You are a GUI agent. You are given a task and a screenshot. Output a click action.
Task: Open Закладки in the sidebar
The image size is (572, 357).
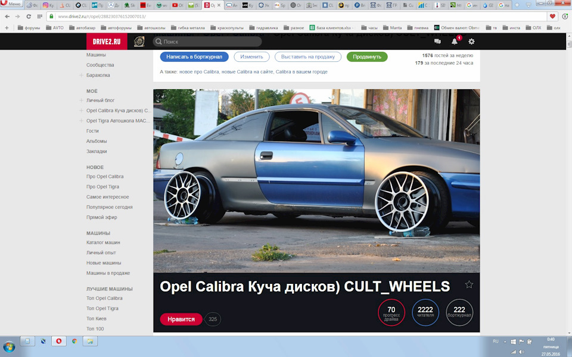[x=97, y=151]
